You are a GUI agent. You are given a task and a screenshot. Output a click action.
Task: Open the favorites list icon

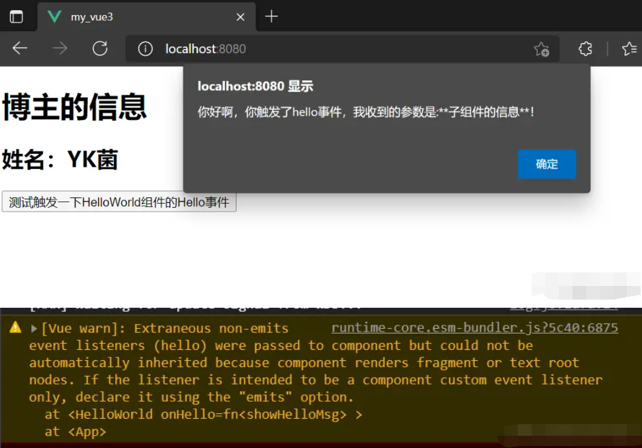coord(629,49)
